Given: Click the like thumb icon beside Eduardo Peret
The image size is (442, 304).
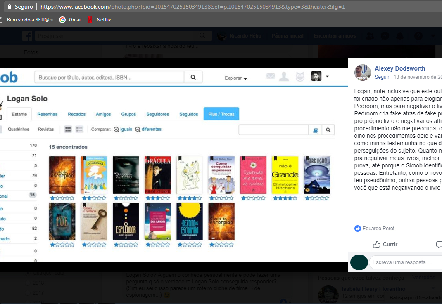Looking at the screenshot, I should (357, 228).
